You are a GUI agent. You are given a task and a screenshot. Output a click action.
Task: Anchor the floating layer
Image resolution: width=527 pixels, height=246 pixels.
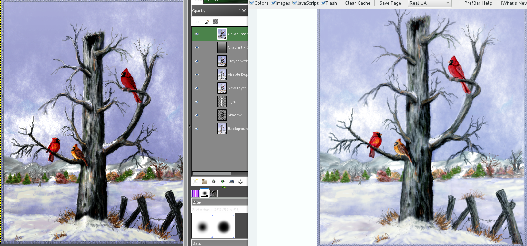pos(240,182)
